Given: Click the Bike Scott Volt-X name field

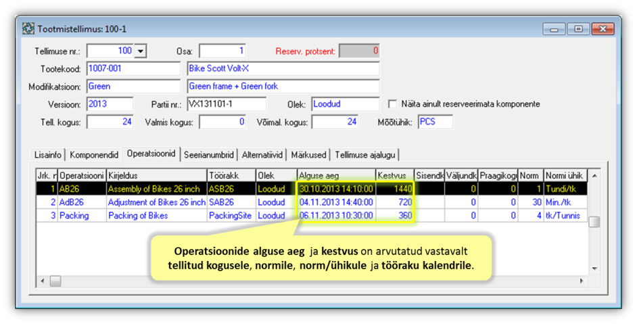Looking at the screenshot, I should [x=283, y=68].
